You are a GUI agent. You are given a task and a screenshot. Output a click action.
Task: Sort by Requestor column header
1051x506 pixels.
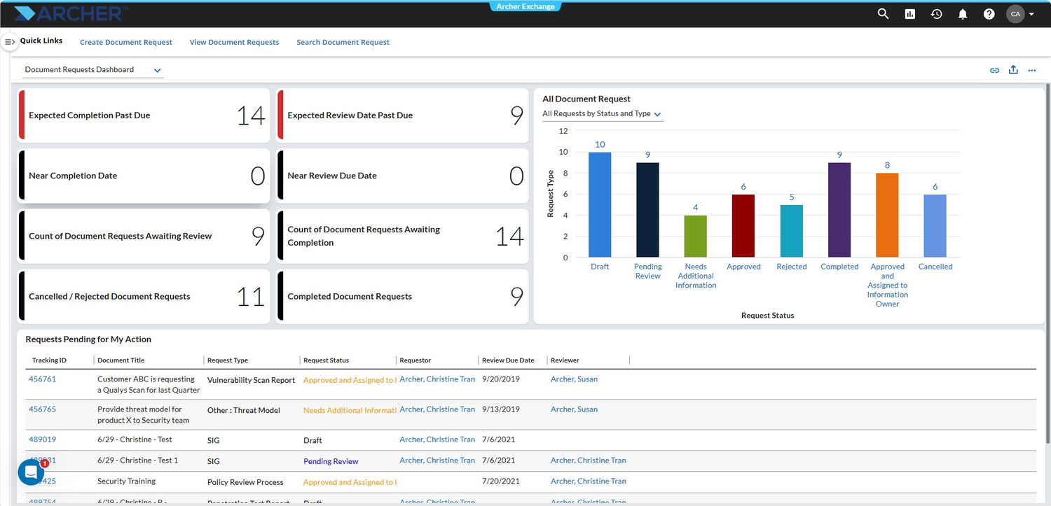(415, 360)
